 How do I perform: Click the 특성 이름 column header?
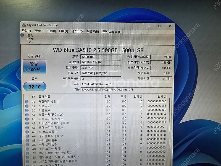[44, 97]
